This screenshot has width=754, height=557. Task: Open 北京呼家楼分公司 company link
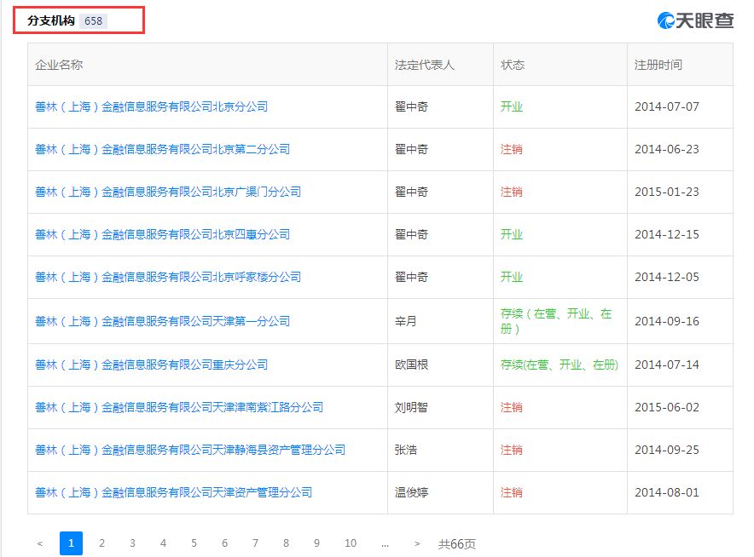(168, 277)
